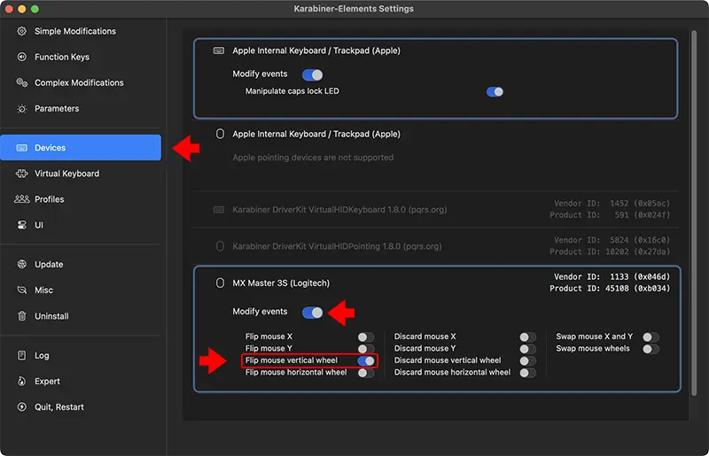Viewport: 709px width, 456px height.
Task: Click the Profiles people icon
Action: [21, 199]
